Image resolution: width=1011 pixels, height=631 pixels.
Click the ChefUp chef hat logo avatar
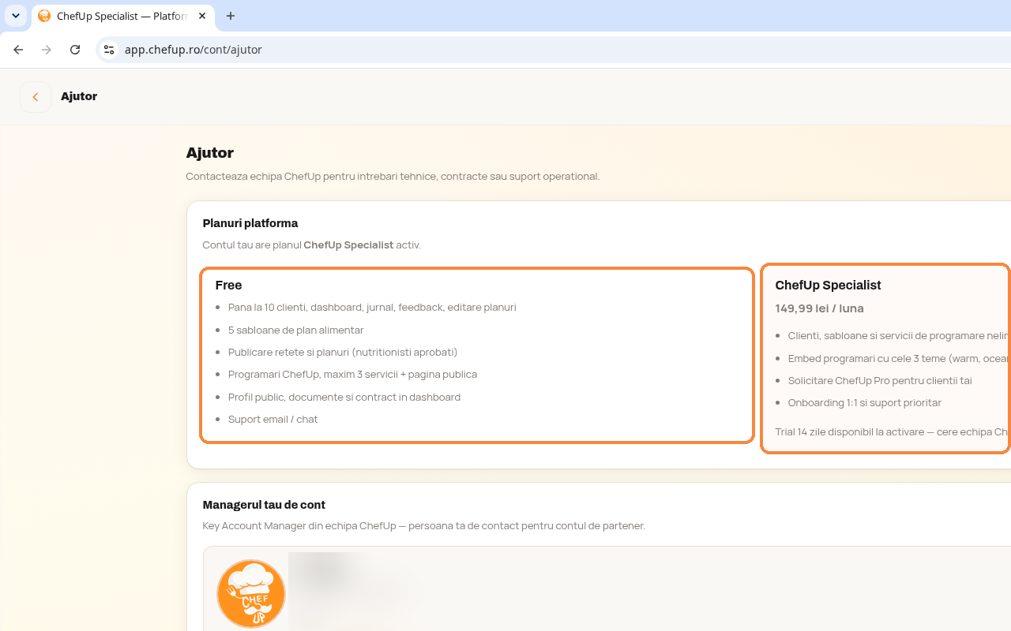pyautogui.click(x=251, y=594)
